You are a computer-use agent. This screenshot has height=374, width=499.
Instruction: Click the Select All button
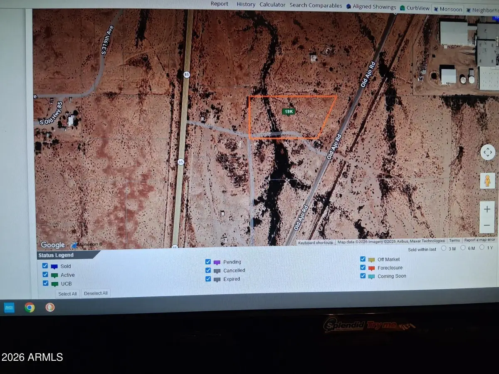click(67, 293)
